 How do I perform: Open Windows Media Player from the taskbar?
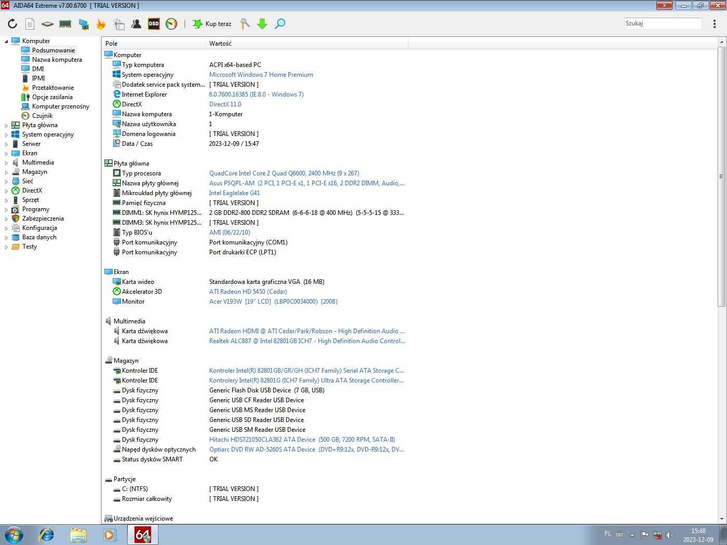pos(110,535)
